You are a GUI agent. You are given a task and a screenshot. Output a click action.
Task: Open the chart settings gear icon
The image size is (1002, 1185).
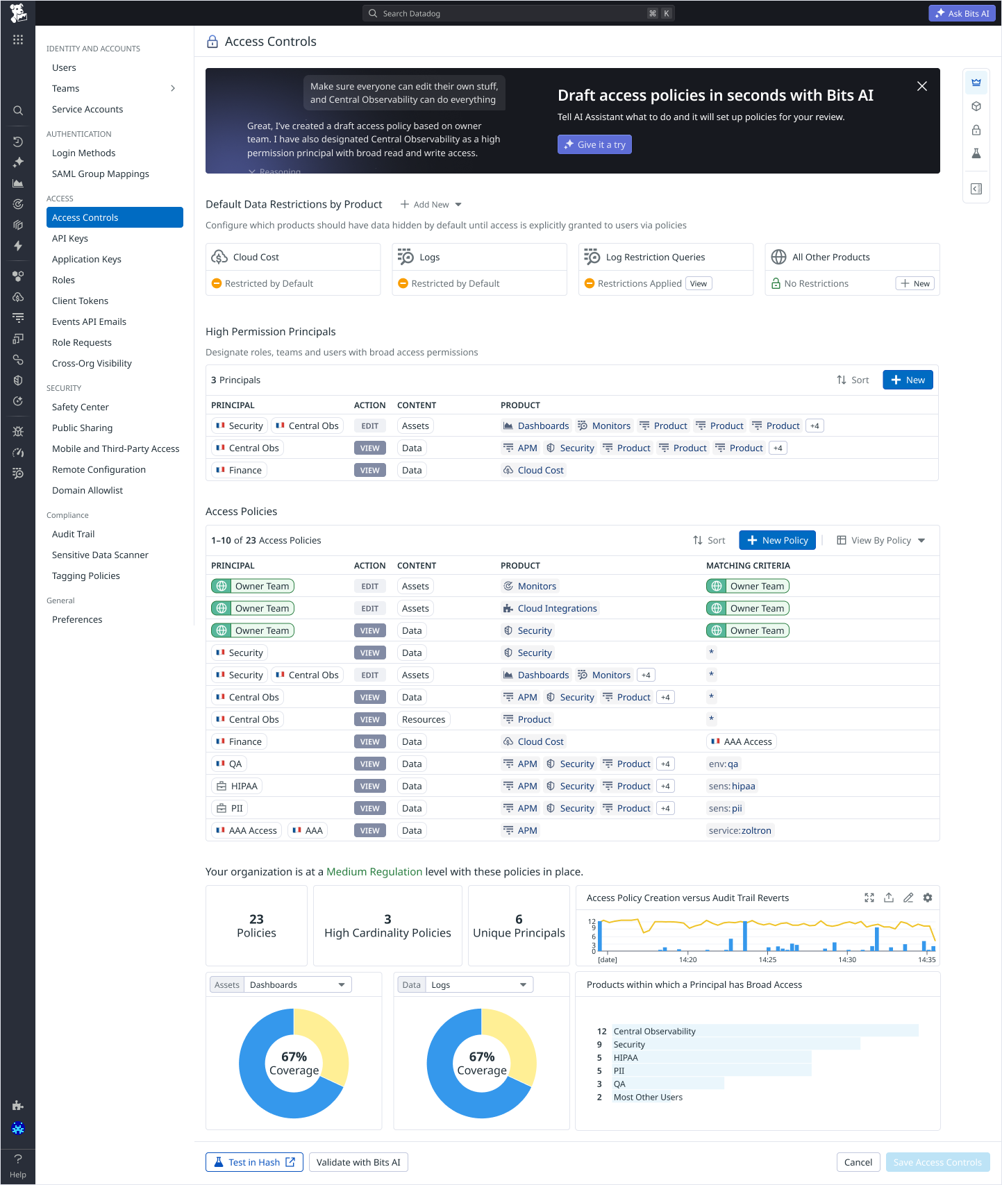[x=927, y=898]
